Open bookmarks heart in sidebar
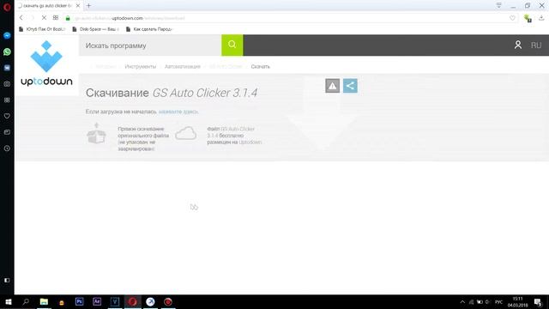The width and height of the screenshot is (549, 309). [x=7, y=116]
